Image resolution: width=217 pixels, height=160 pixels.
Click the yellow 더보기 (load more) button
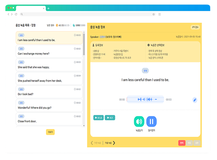pyautogui.click(x=50, y=132)
